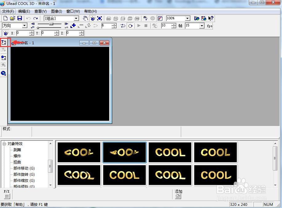This screenshot has width=282, height=208.
Task: Click the lighting eye icon in toolbar
Action: [145, 18]
